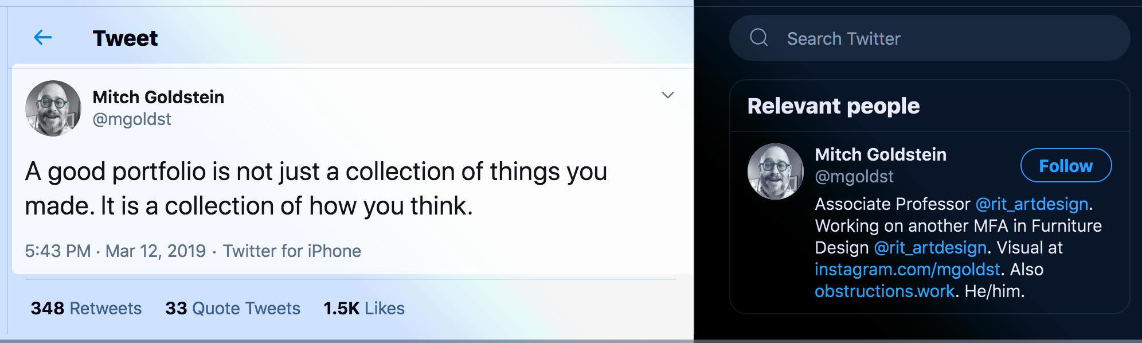Visit the obstructions.work link
The width and height of the screenshot is (1142, 343).
[884, 291]
